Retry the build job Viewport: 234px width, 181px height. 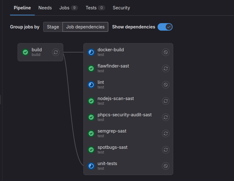(x=56, y=52)
